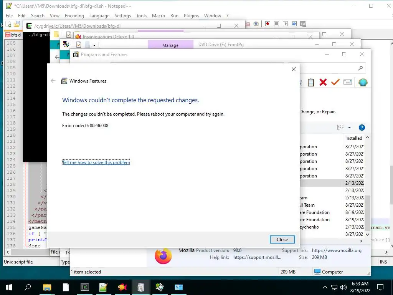Dismiss Windows Features dialog with the X button
Viewport: 393px width, 295px height.
point(294,69)
